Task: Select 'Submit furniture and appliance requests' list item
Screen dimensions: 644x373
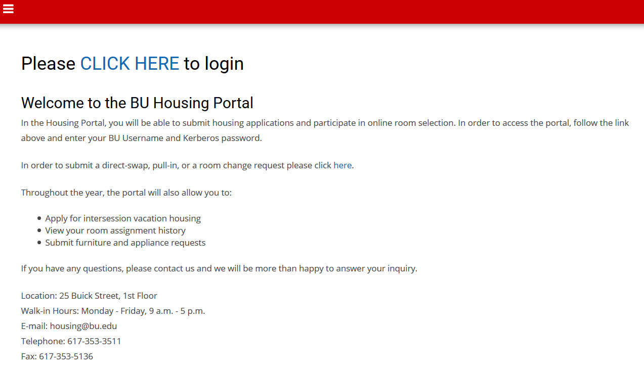Action: coord(125,243)
